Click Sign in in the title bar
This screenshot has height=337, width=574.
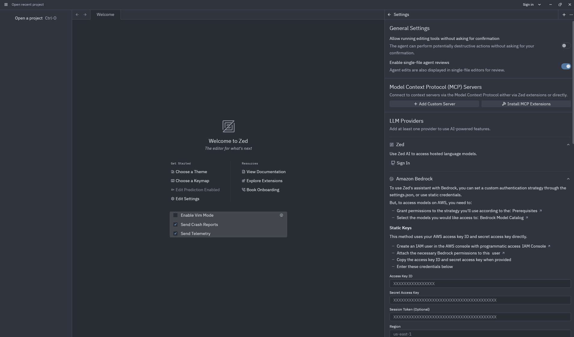(528, 5)
